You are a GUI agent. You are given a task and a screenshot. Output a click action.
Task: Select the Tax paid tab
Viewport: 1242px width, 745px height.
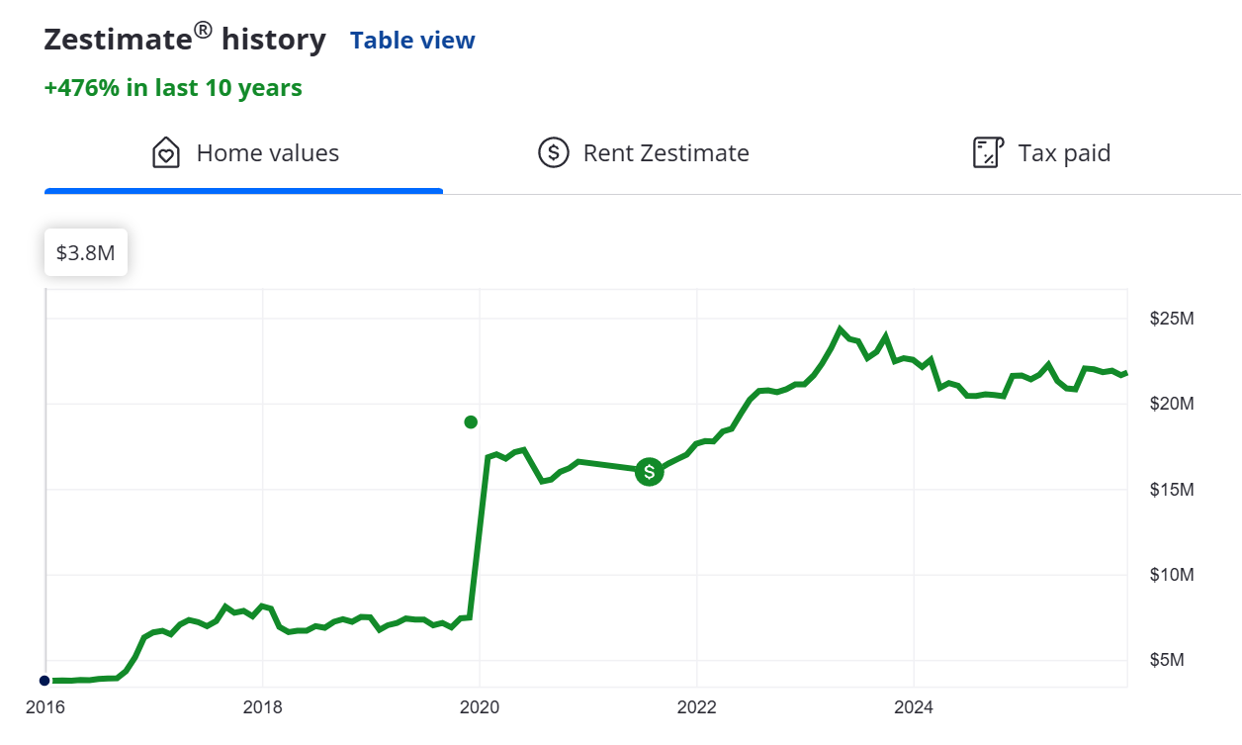click(x=1042, y=154)
